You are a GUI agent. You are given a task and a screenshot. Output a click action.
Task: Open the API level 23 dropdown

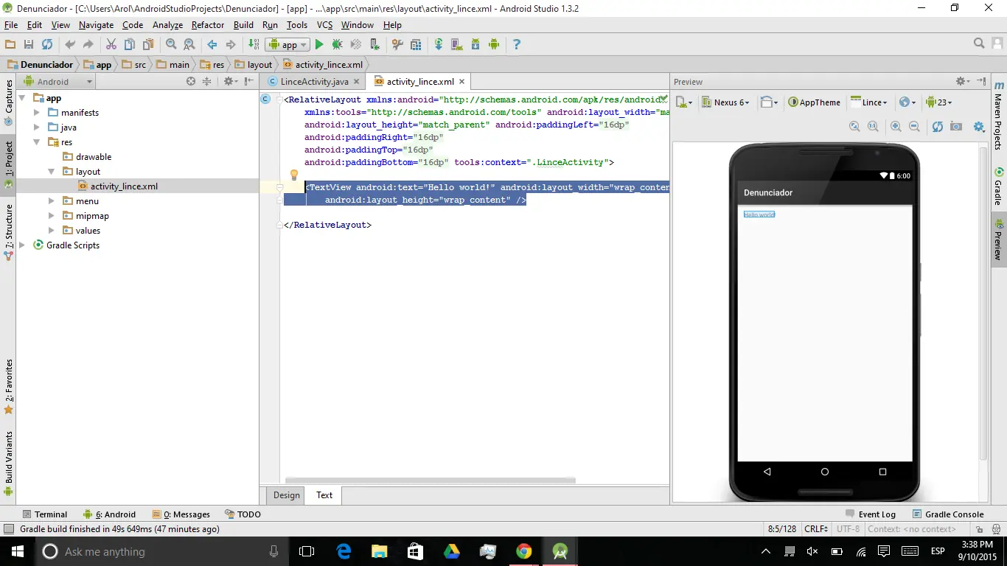(940, 102)
